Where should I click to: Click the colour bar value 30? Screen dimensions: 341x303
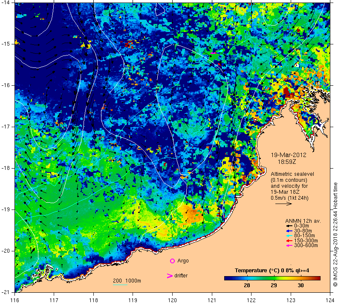[301, 286]
